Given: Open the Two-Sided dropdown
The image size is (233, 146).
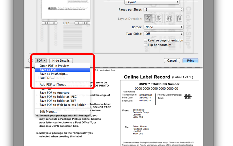Looking at the screenshot, I should click(x=163, y=34).
